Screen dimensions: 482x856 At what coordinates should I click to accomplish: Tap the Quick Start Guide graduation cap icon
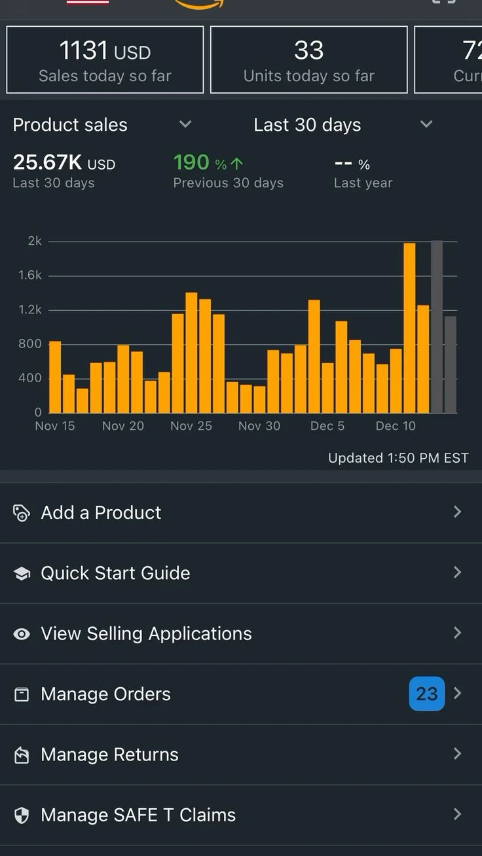(x=22, y=574)
